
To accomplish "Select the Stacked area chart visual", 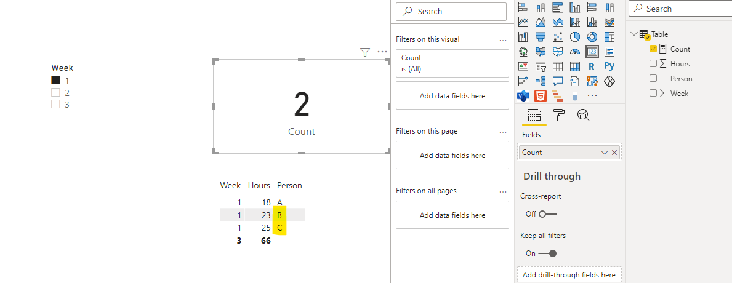I will tap(557, 22).
